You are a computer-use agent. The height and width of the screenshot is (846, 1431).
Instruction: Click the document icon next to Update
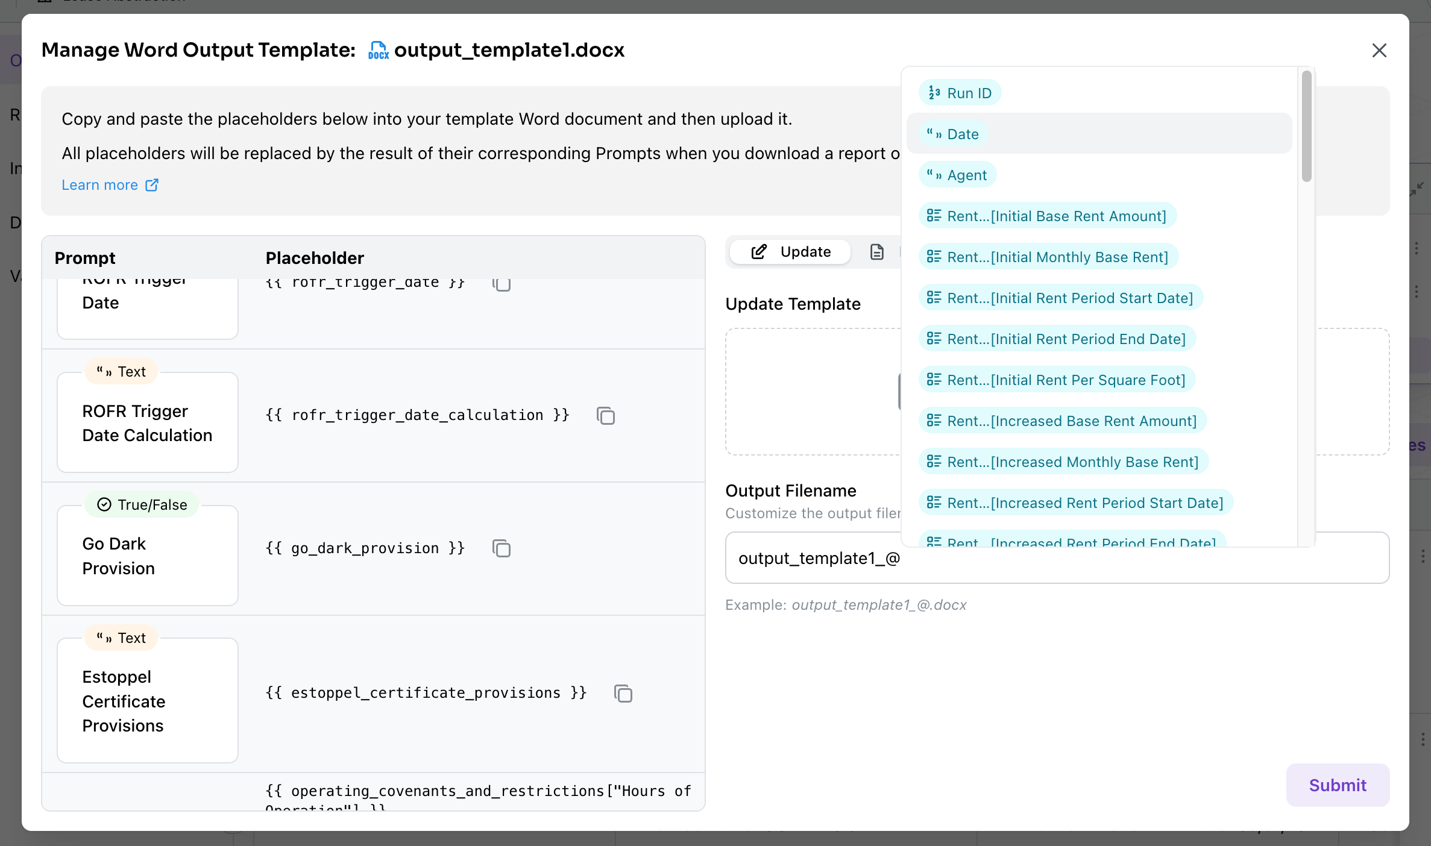tap(876, 252)
